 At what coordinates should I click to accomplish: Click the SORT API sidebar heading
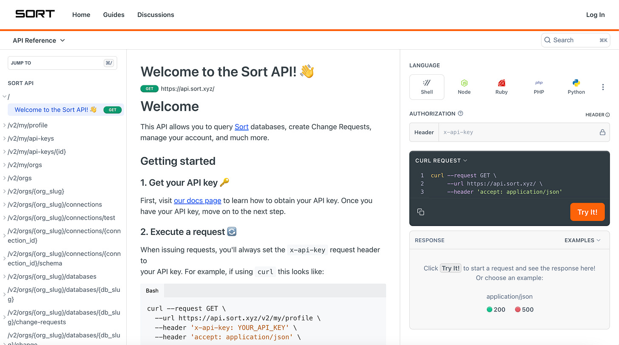(x=20, y=83)
